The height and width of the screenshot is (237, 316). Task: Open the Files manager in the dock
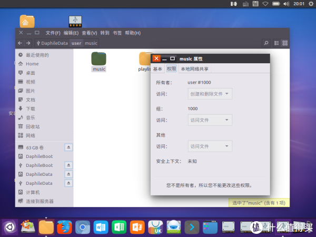coord(46,227)
